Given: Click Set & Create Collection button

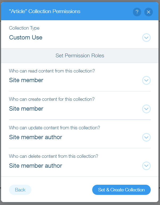Looking at the screenshot, I should click(121, 190).
